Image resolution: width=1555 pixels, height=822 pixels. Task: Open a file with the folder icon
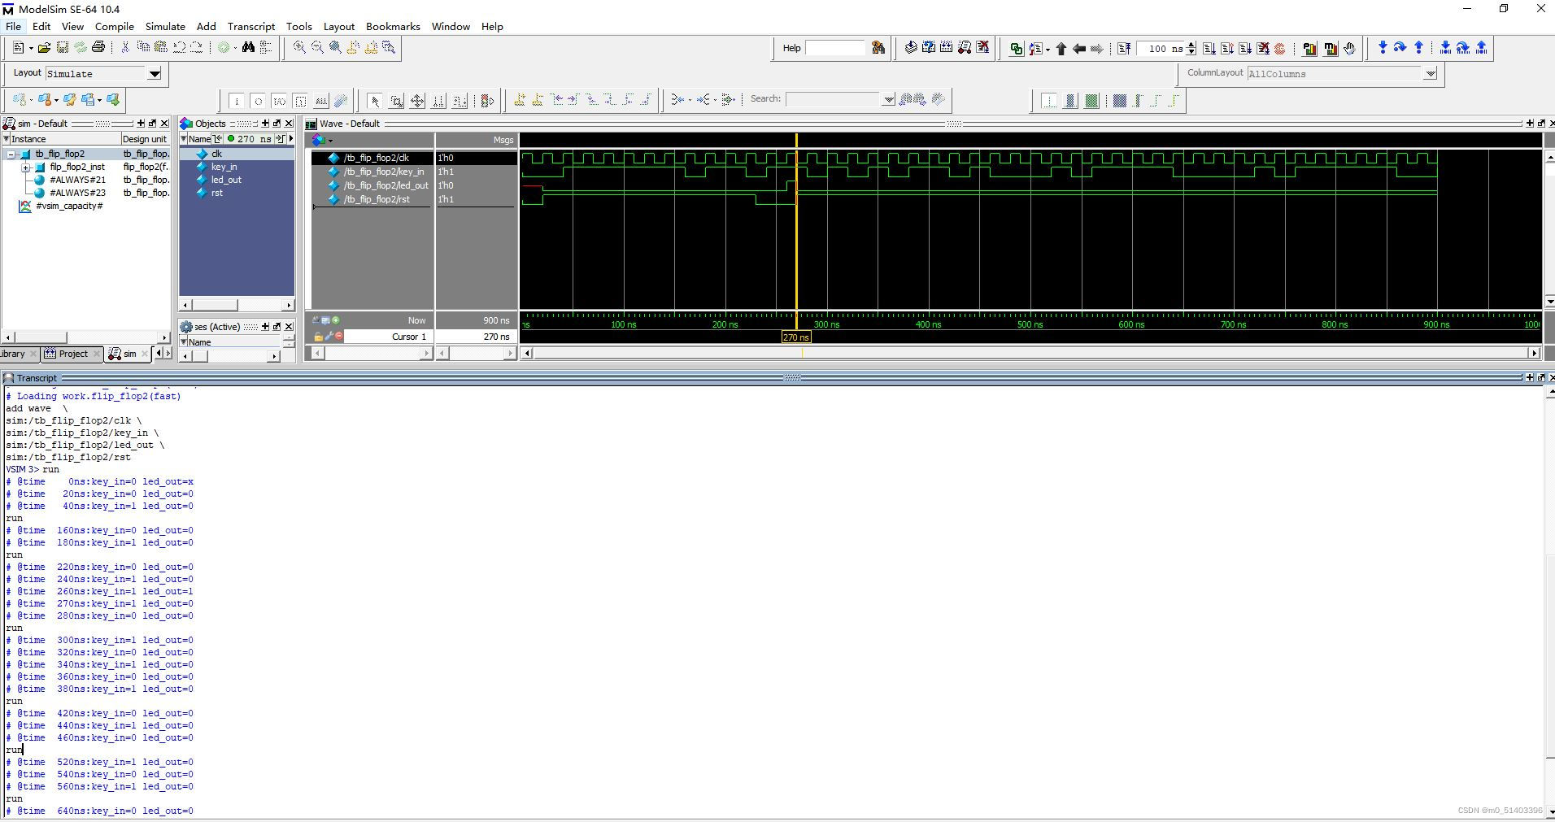coord(44,48)
